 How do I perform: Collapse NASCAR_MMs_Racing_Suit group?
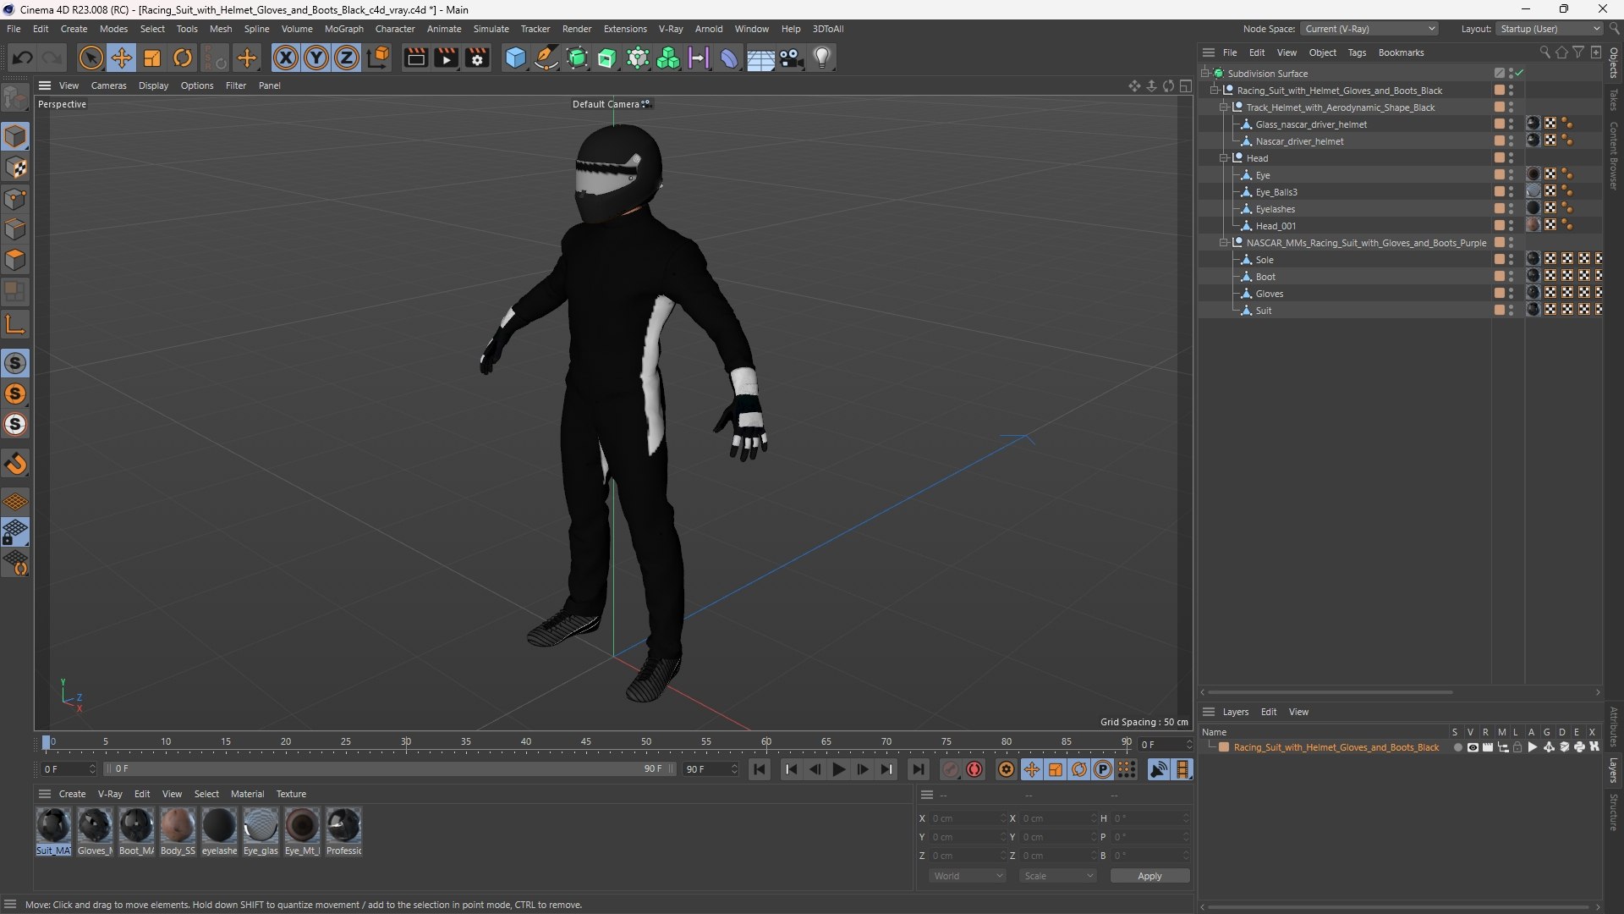[1224, 243]
